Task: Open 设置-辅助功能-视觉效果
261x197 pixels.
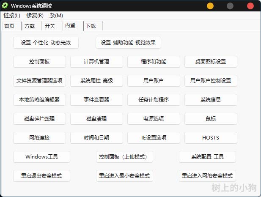Action: click(128, 43)
